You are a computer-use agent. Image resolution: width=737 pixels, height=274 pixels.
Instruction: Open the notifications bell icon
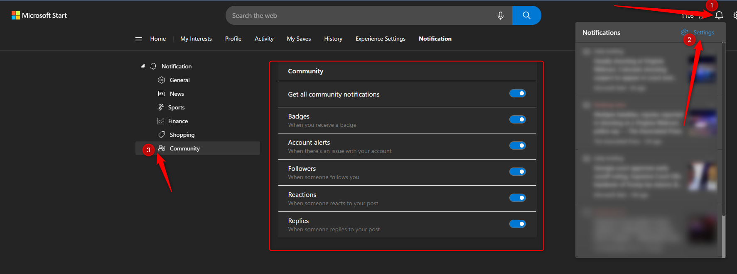719,15
